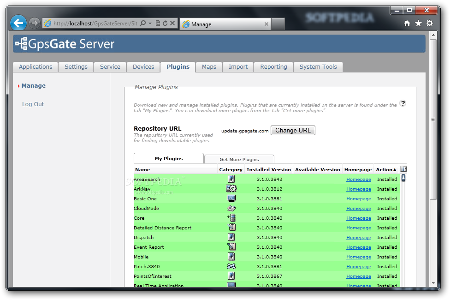Open the Dispatch Homepage link
The width and height of the screenshot is (450, 300).
359,237
